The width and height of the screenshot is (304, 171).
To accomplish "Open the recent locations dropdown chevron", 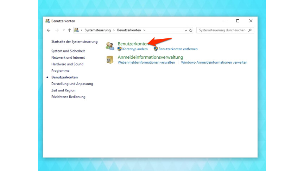I will click(x=64, y=30).
